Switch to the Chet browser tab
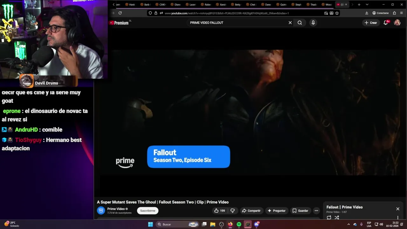407x229 pixels. click(251, 5)
